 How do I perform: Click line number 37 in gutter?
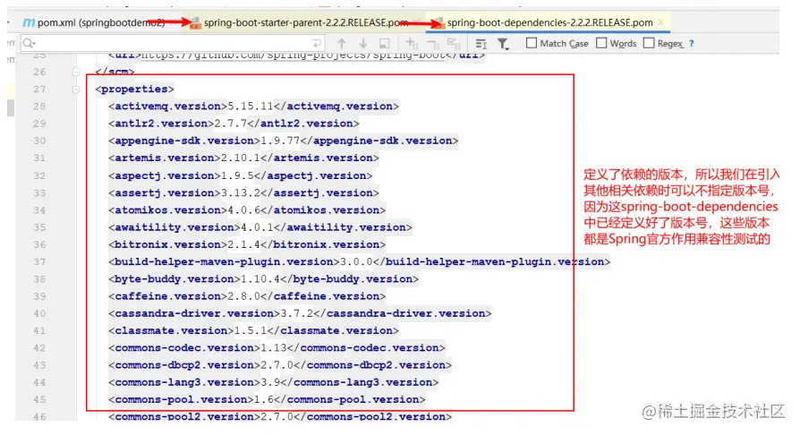(39, 262)
